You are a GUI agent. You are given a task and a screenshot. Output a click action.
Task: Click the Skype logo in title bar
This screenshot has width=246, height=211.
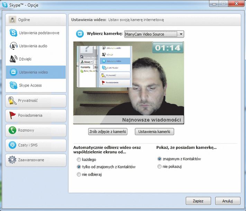[x=5, y=4]
